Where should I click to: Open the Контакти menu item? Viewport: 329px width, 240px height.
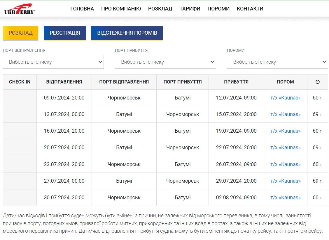pos(250,9)
